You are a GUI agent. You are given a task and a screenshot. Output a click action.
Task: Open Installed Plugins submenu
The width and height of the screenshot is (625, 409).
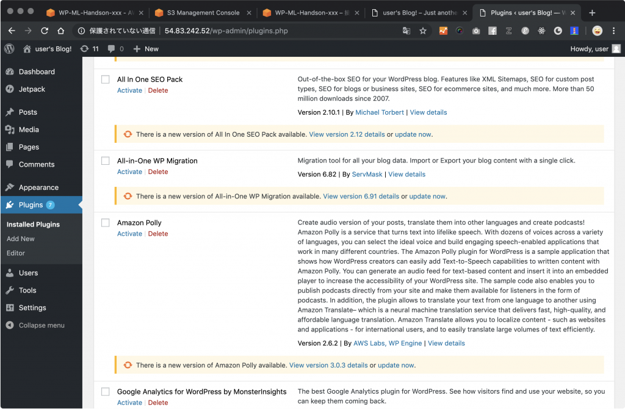33,225
